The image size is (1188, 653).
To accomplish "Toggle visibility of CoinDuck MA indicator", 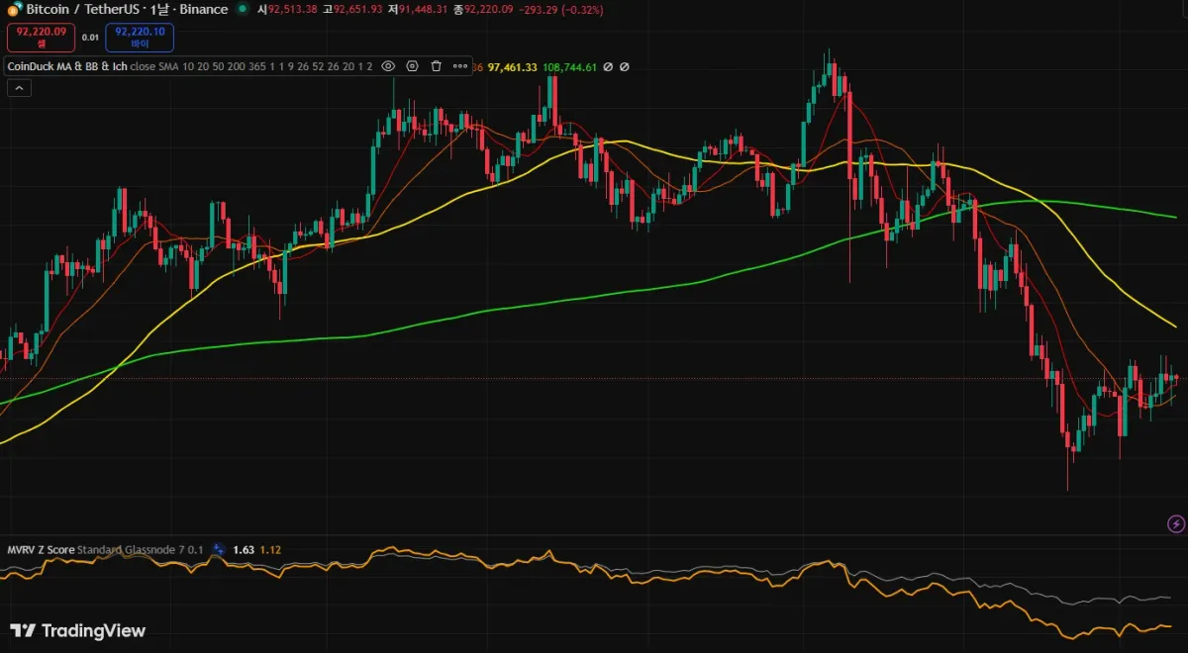I will [x=388, y=66].
